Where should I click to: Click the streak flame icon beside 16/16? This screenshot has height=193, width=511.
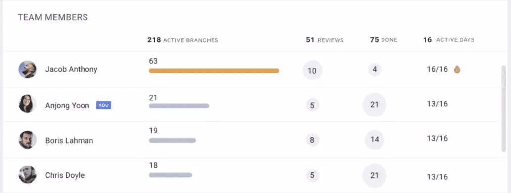pos(457,69)
